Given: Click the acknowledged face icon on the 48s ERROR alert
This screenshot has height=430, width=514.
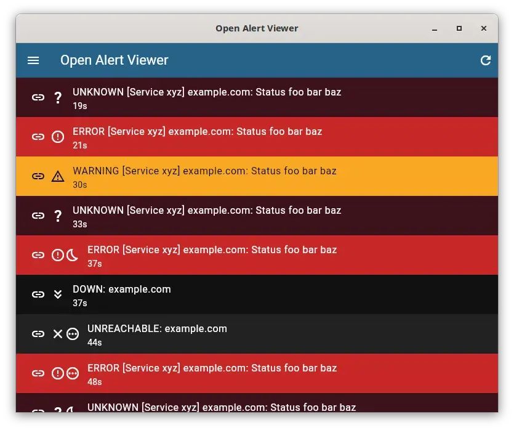Looking at the screenshot, I should (x=73, y=373).
